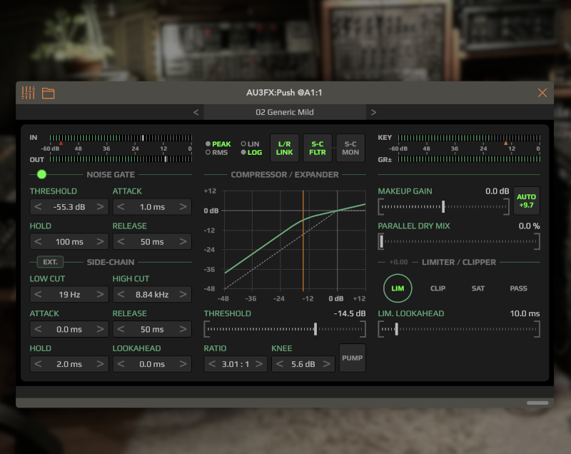Decrease noise gate threshold -55.3 dB

(38, 207)
